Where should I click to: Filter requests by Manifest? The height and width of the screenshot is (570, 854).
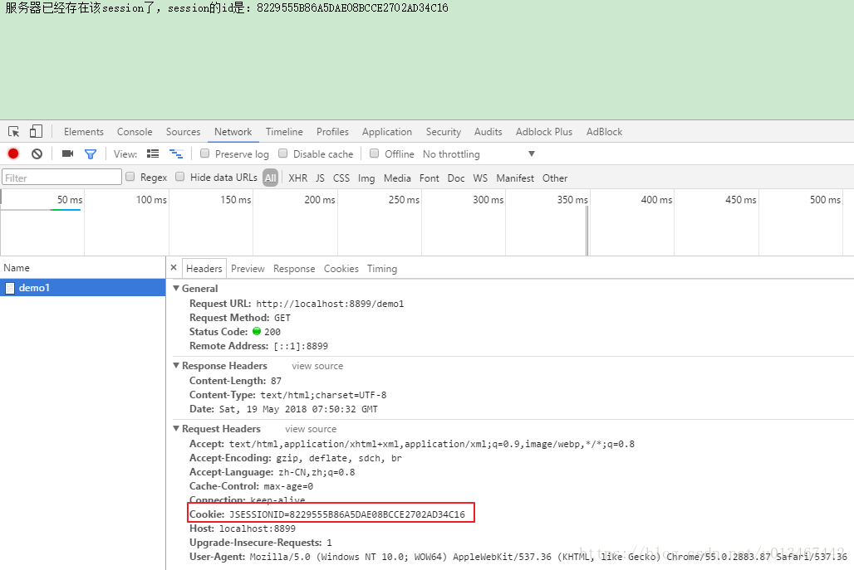pyautogui.click(x=515, y=178)
